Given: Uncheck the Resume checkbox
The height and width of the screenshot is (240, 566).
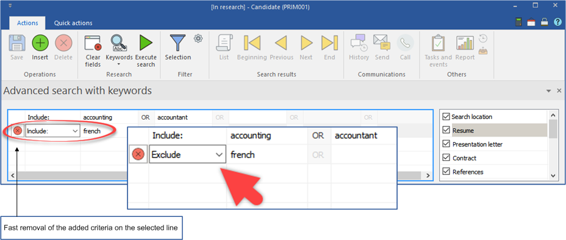Looking at the screenshot, I should 446,130.
